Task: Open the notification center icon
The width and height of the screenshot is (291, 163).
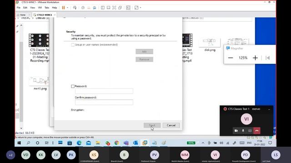Action: [x=270, y=143]
